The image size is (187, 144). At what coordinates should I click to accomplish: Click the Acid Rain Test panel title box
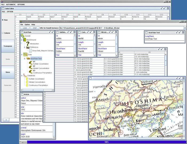(x=146, y=33)
